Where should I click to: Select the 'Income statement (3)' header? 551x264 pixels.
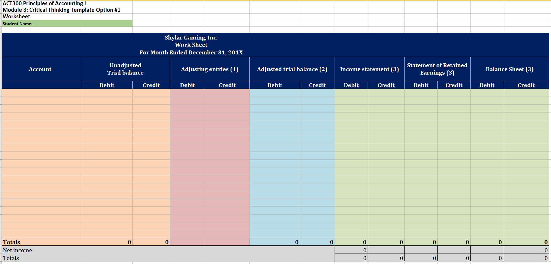click(369, 69)
